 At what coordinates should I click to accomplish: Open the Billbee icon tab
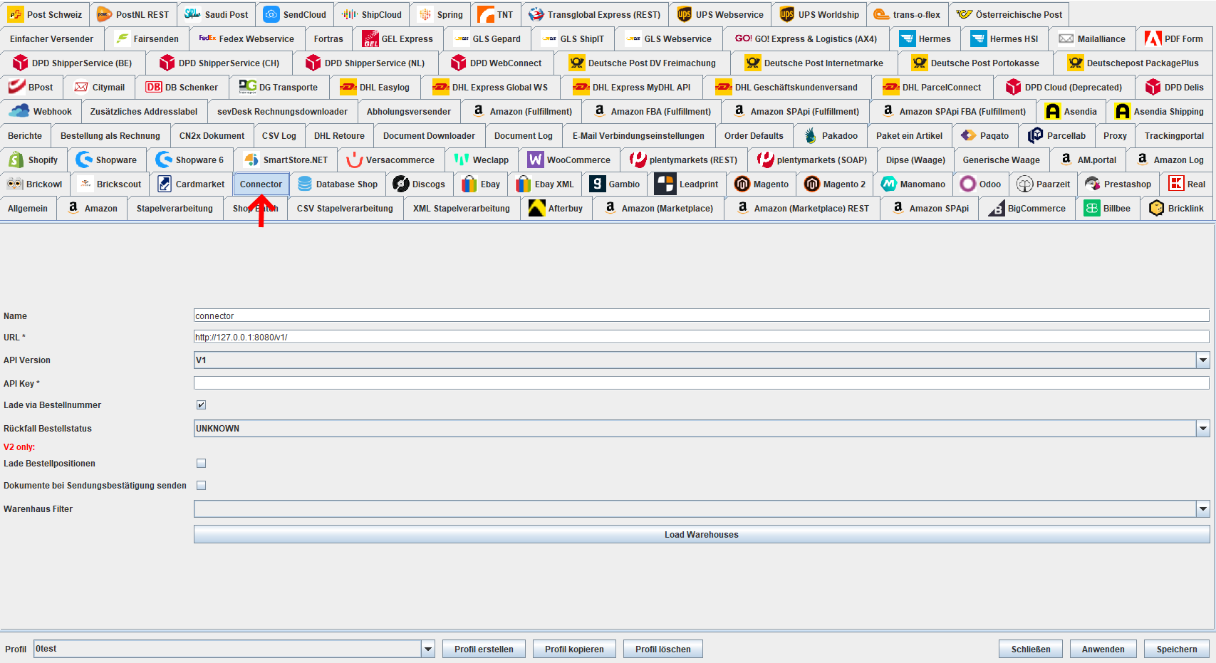[x=1092, y=208]
